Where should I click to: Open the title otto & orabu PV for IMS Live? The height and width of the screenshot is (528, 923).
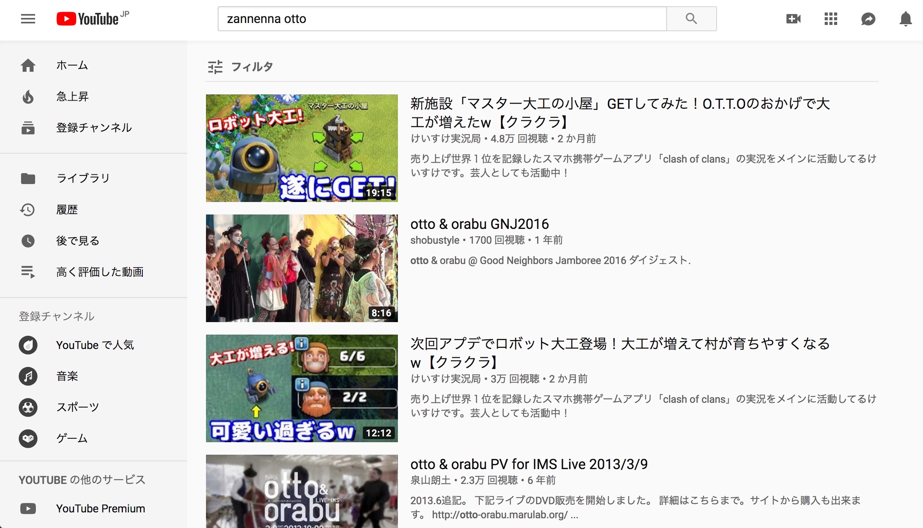point(529,464)
